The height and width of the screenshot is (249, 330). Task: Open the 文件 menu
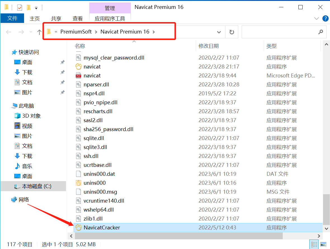[12, 18]
